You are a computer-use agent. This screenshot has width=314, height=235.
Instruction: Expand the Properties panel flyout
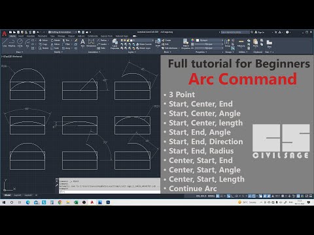[201, 52]
